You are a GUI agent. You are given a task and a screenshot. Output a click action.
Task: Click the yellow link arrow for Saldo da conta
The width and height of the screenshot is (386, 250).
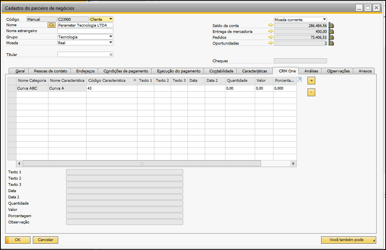point(270,25)
